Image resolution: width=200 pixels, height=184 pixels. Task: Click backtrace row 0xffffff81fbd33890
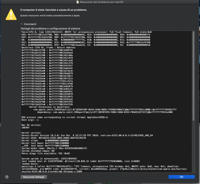click(x=47, y=68)
